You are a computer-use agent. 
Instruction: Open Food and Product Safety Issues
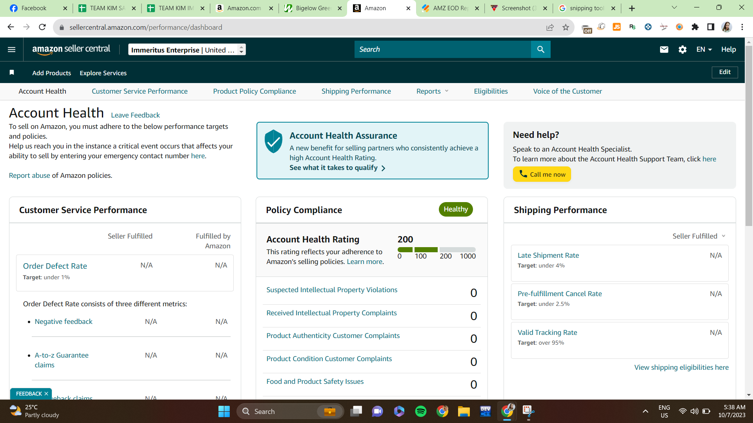click(x=315, y=381)
